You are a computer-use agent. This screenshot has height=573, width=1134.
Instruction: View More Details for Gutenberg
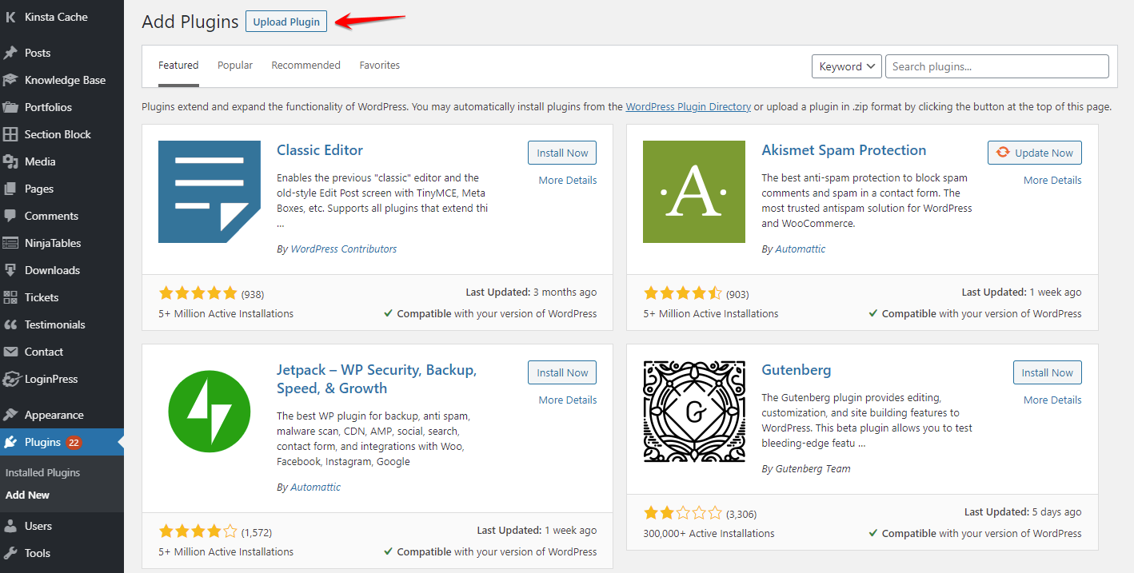[1052, 400]
